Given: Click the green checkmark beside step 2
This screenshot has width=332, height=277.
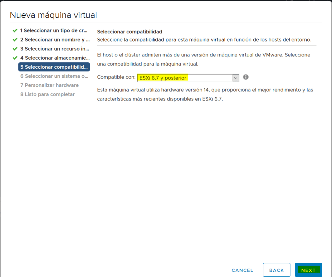Looking at the screenshot, I should 15,40.
